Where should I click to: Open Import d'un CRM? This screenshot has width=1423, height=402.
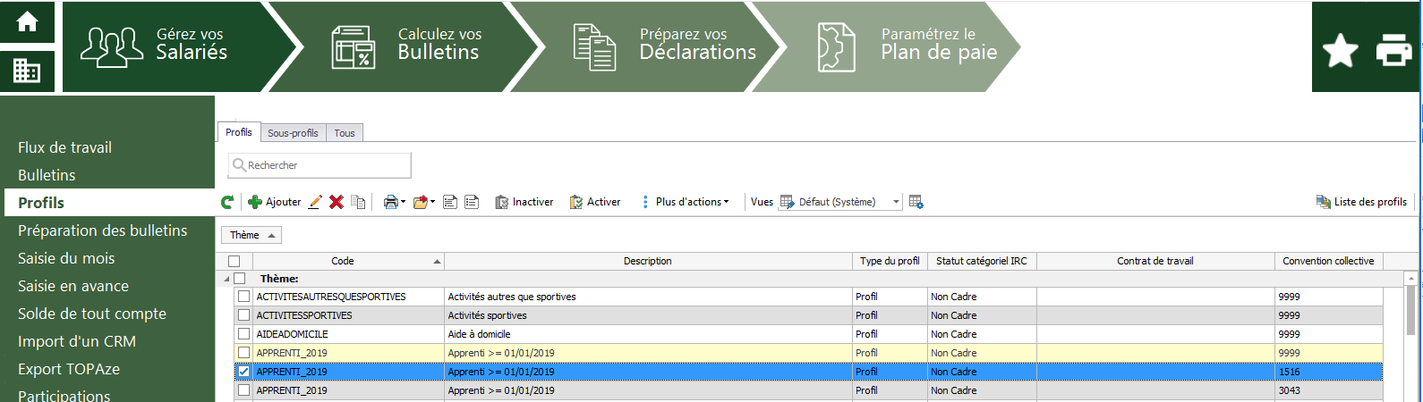(77, 341)
